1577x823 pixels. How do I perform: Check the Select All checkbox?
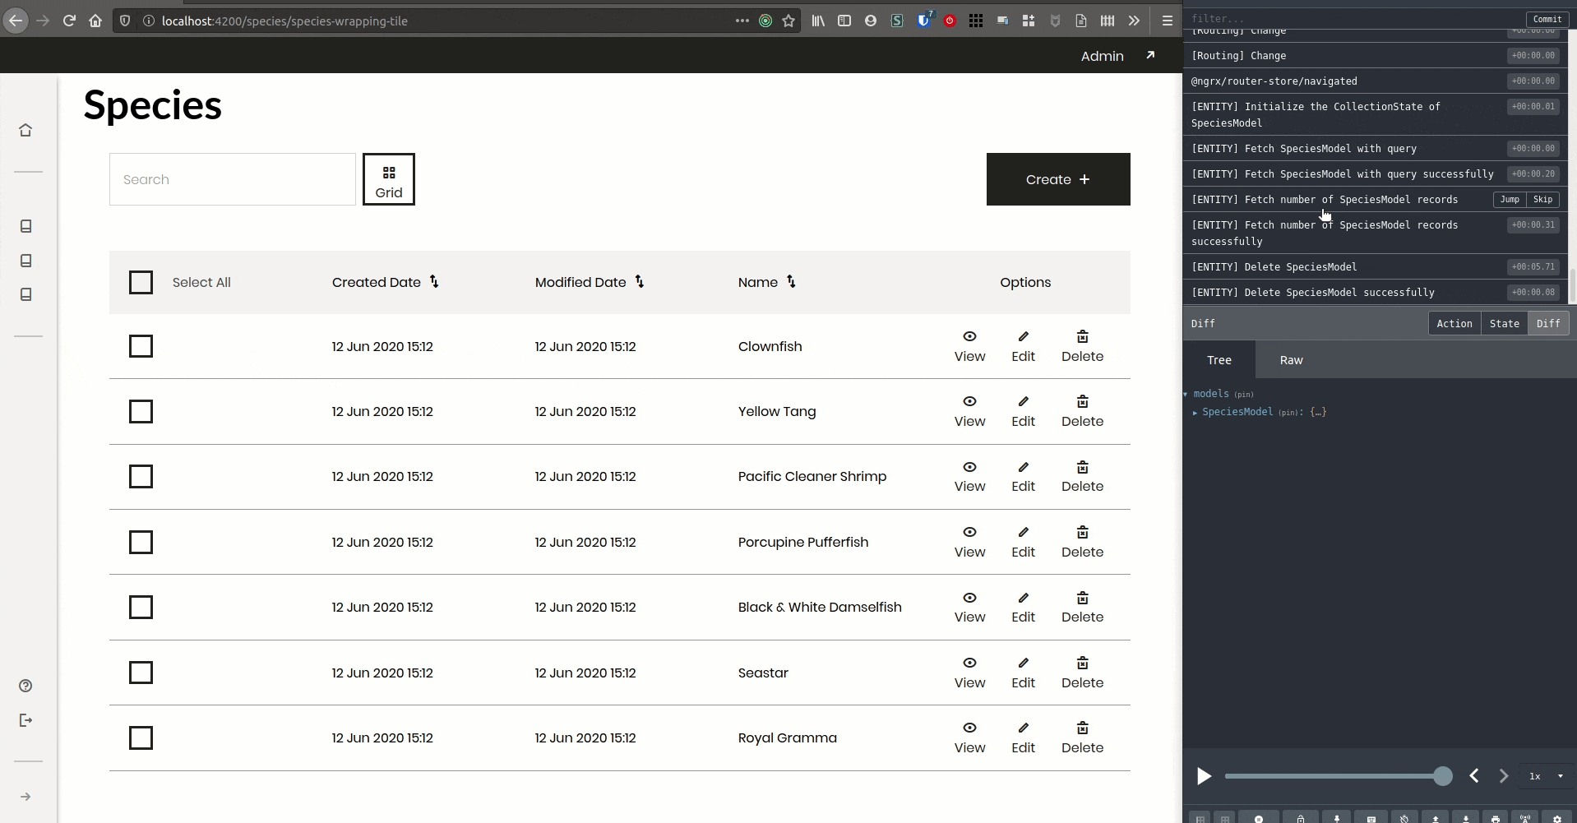[x=141, y=282]
